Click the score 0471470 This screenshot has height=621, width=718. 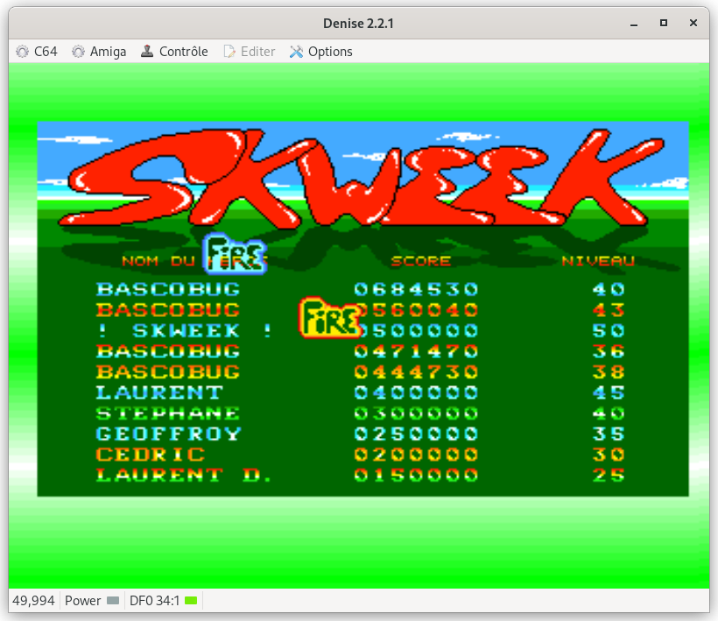tap(416, 351)
